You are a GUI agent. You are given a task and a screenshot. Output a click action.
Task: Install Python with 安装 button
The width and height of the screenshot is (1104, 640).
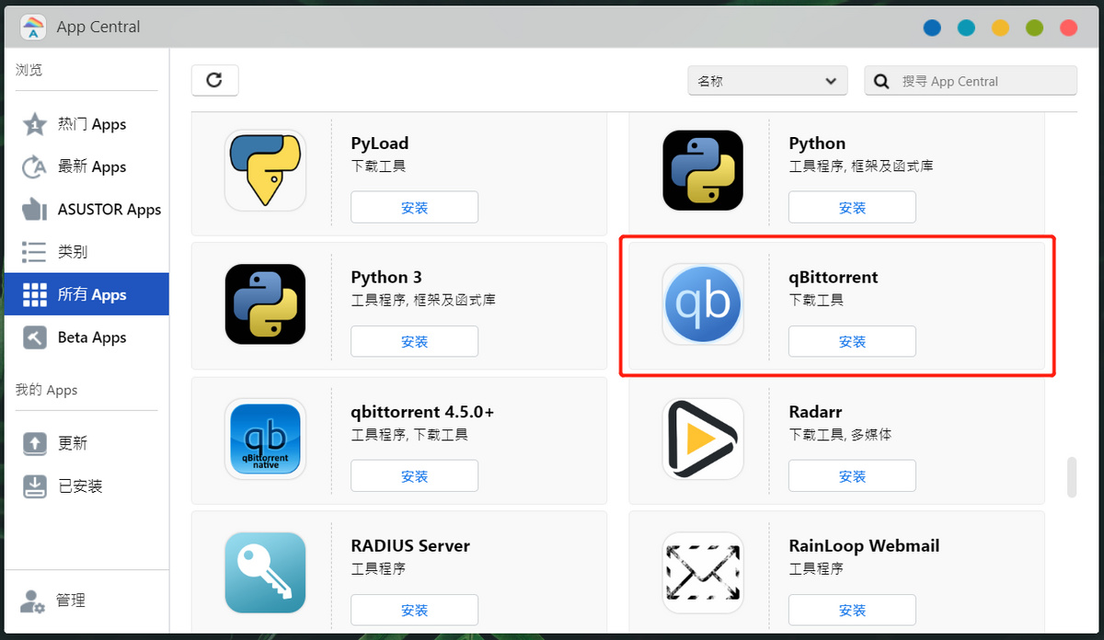pos(852,207)
